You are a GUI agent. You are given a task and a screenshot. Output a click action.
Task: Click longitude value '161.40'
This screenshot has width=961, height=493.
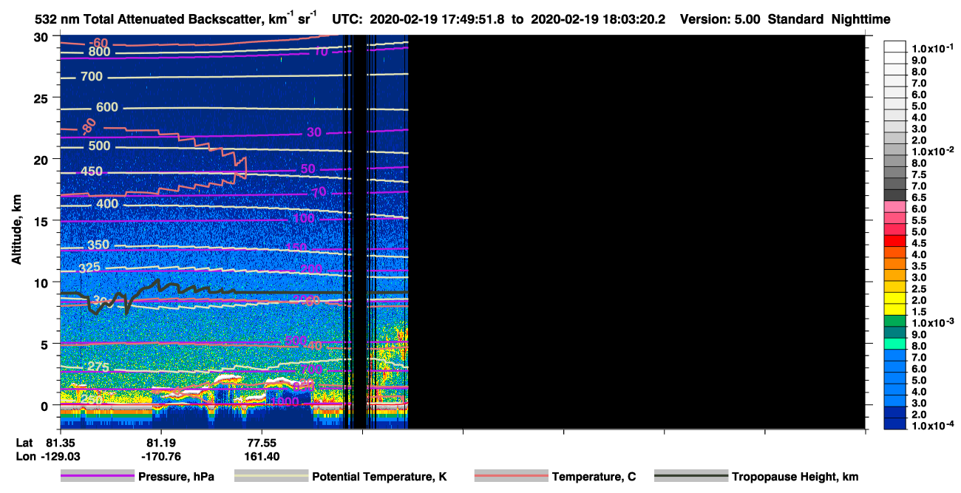point(262,456)
